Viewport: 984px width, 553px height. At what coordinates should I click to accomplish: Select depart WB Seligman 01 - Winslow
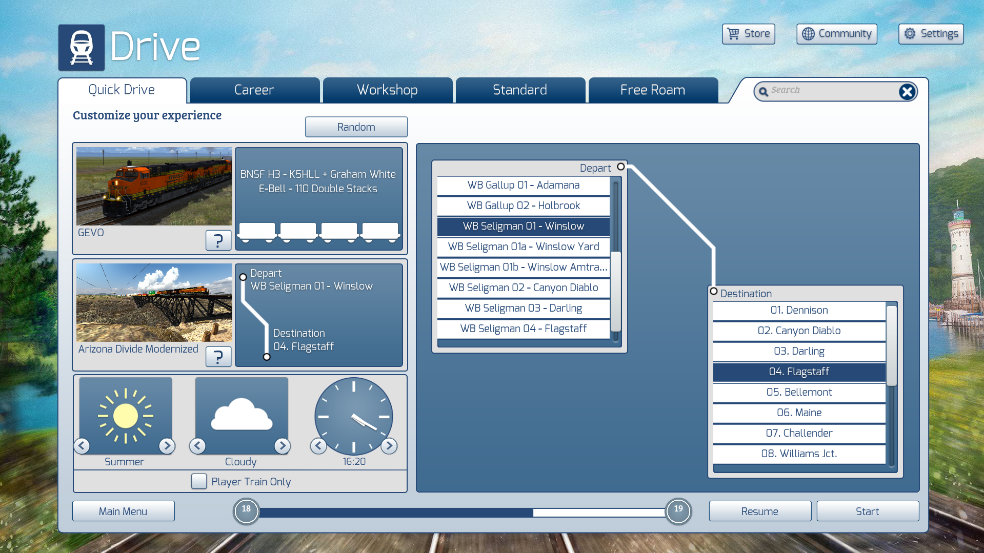524,227
